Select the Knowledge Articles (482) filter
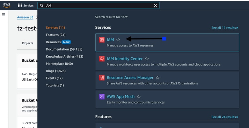 point(65,57)
